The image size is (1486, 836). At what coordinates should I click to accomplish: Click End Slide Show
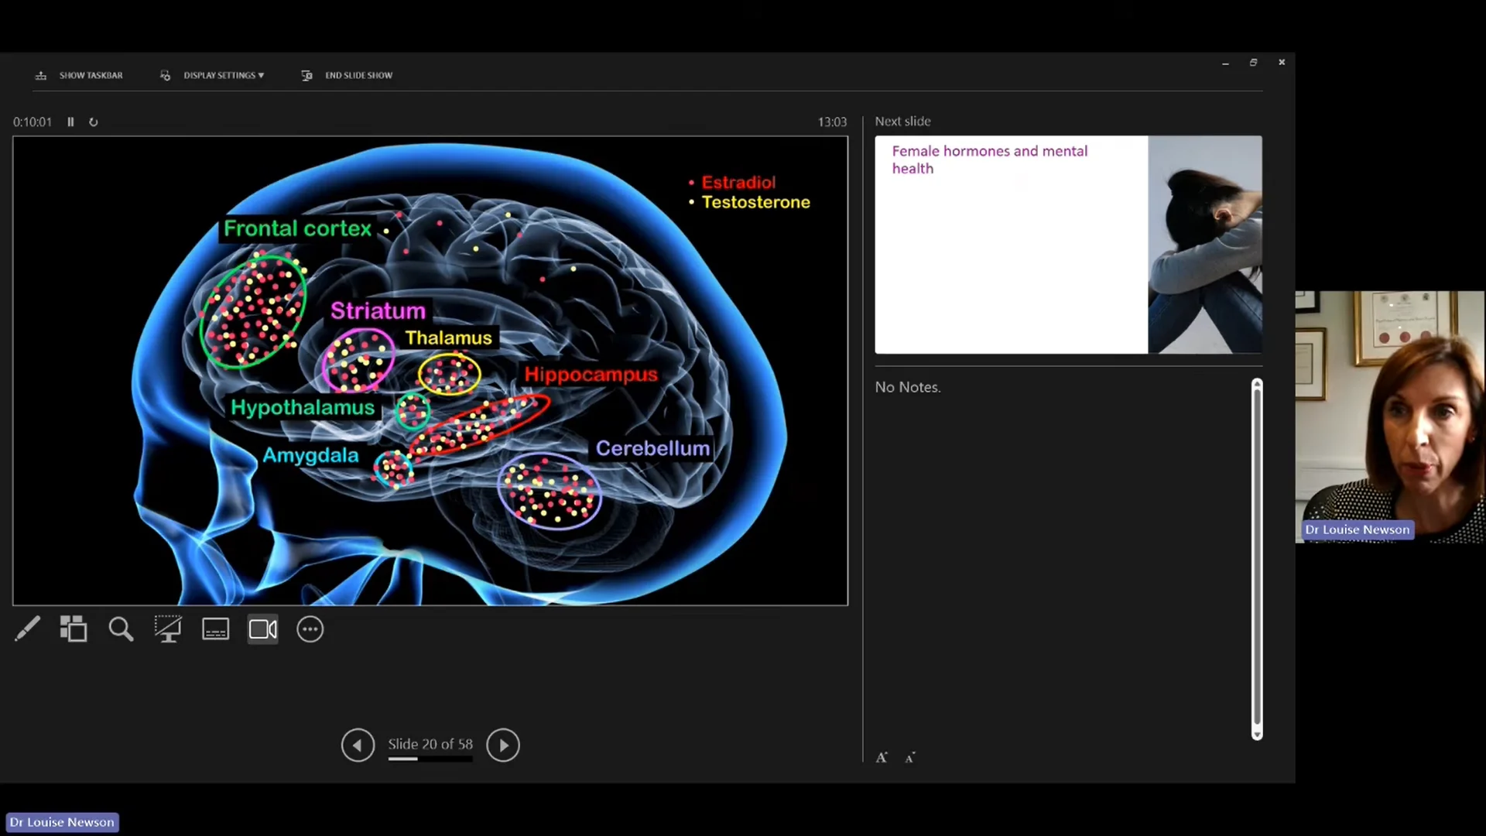(347, 75)
